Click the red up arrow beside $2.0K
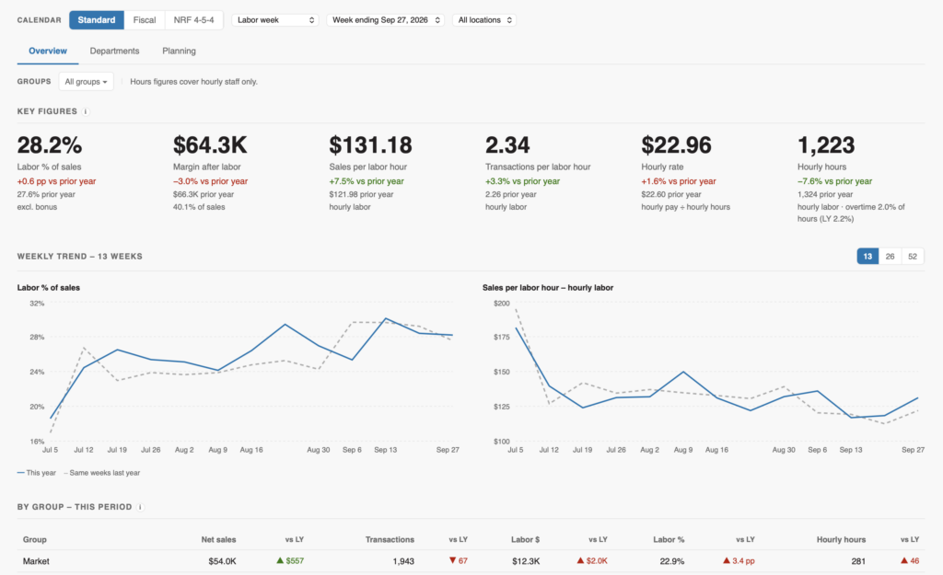Screen dimensions: 943x575 [580, 560]
